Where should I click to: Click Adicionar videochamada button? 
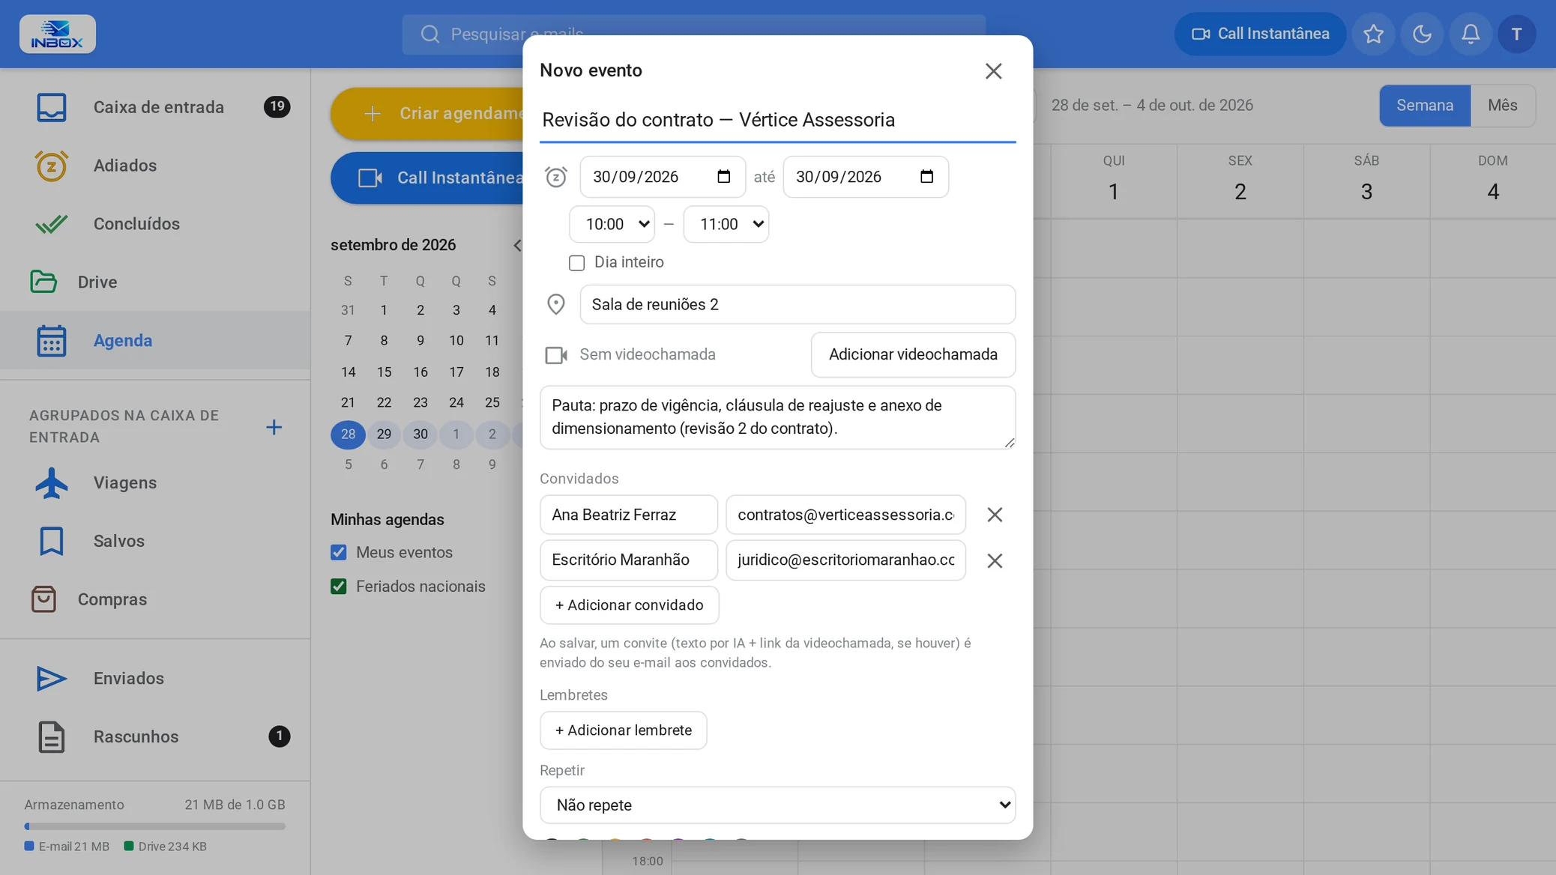click(913, 354)
